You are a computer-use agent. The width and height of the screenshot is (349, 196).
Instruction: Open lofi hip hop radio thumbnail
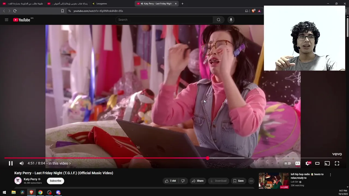click(274, 181)
